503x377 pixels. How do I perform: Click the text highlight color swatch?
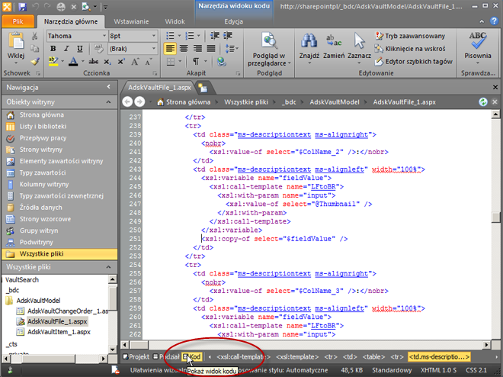53,61
